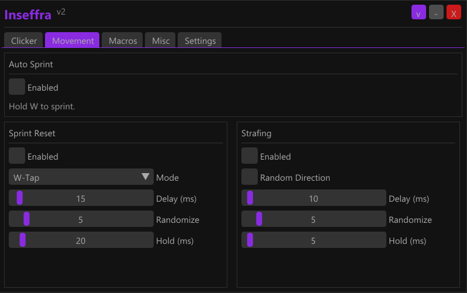467x293 pixels.
Task: Click the Sprint Reset Hold slider
Action: pyautogui.click(x=81, y=240)
